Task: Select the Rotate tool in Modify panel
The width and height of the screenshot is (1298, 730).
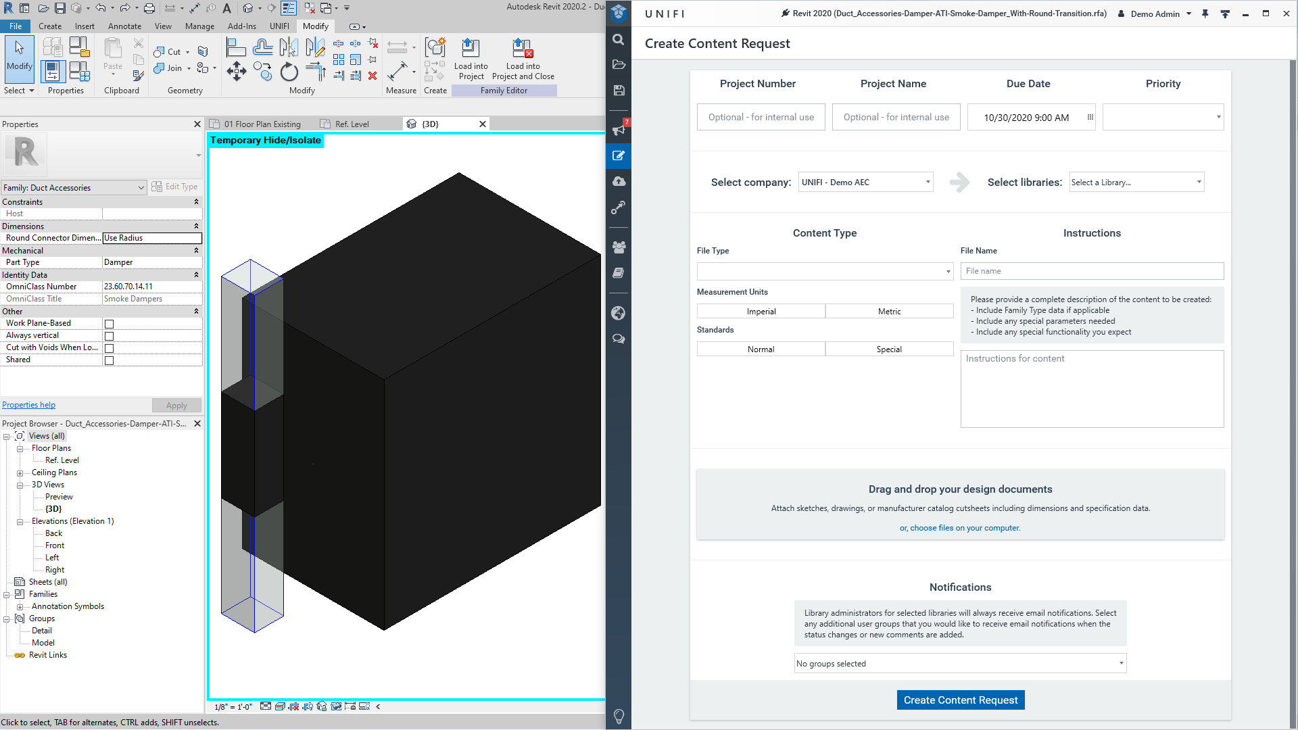Action: click(289, 72)
